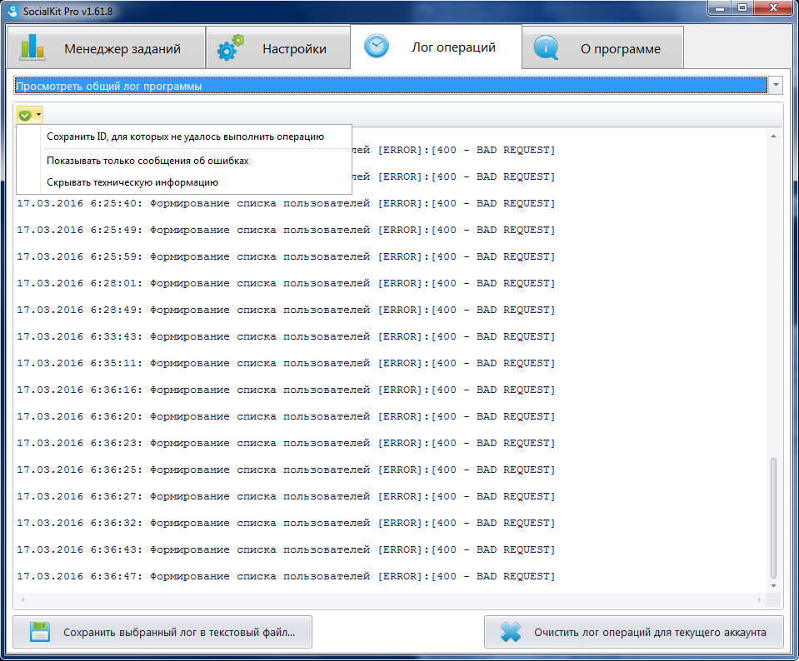799x661 pixels.
Task: Maximize the SocialKit Pro window
Action: [742, 7]
